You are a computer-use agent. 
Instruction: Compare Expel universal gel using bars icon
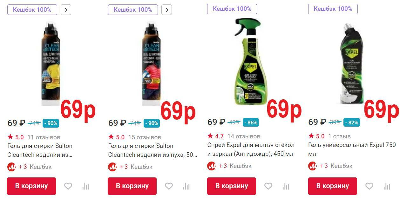(387, 186)
